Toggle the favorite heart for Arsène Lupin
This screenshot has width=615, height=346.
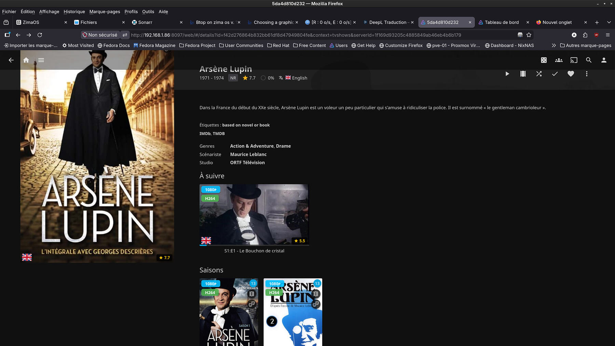tap(571, 74)
